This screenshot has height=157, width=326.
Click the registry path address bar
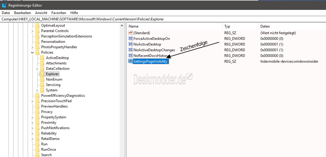(x=163, y=19)
